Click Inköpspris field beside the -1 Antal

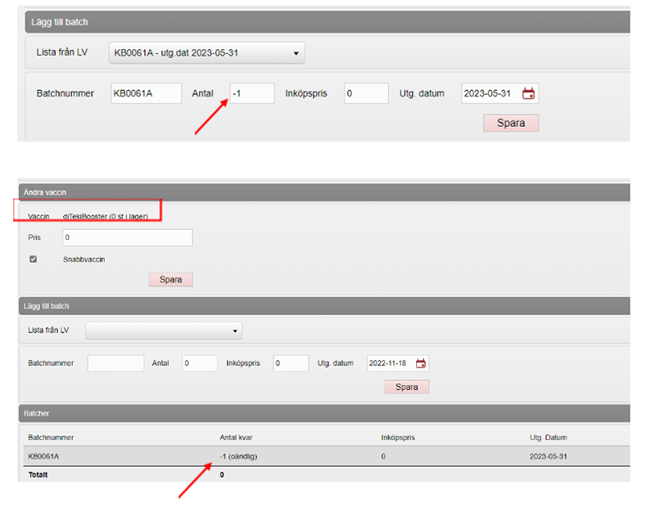click(x=366, y=93)
